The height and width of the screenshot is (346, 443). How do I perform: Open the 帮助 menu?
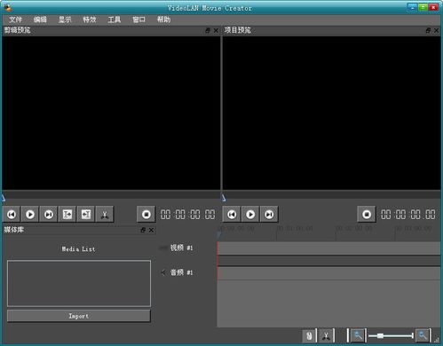click(x=163, y=20)
